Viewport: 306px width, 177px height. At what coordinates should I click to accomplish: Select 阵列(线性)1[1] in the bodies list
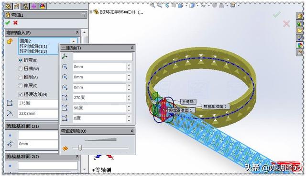click(33, 46)
